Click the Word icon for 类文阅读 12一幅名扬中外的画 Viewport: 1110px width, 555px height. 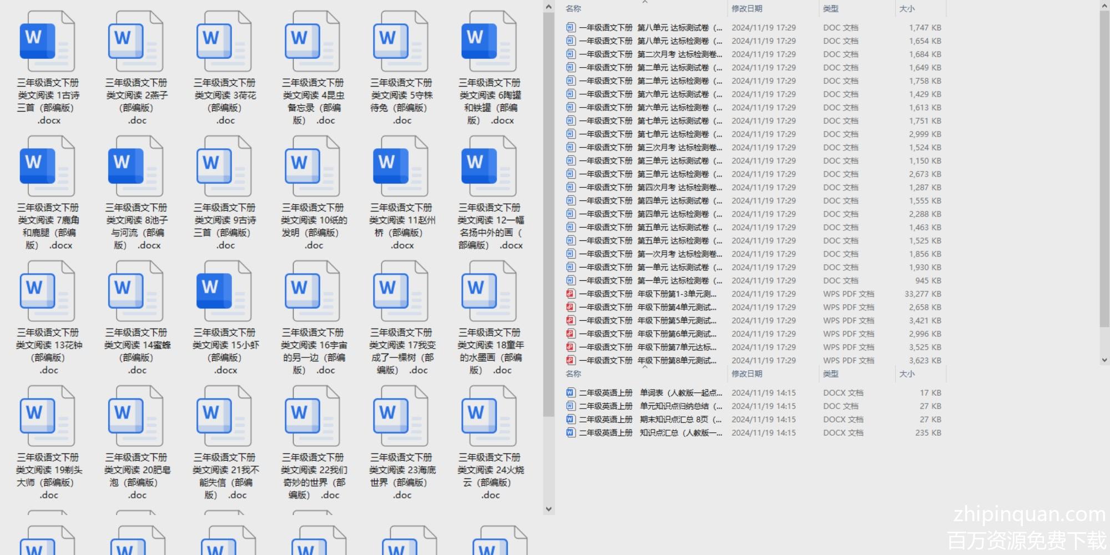[489, 167]
